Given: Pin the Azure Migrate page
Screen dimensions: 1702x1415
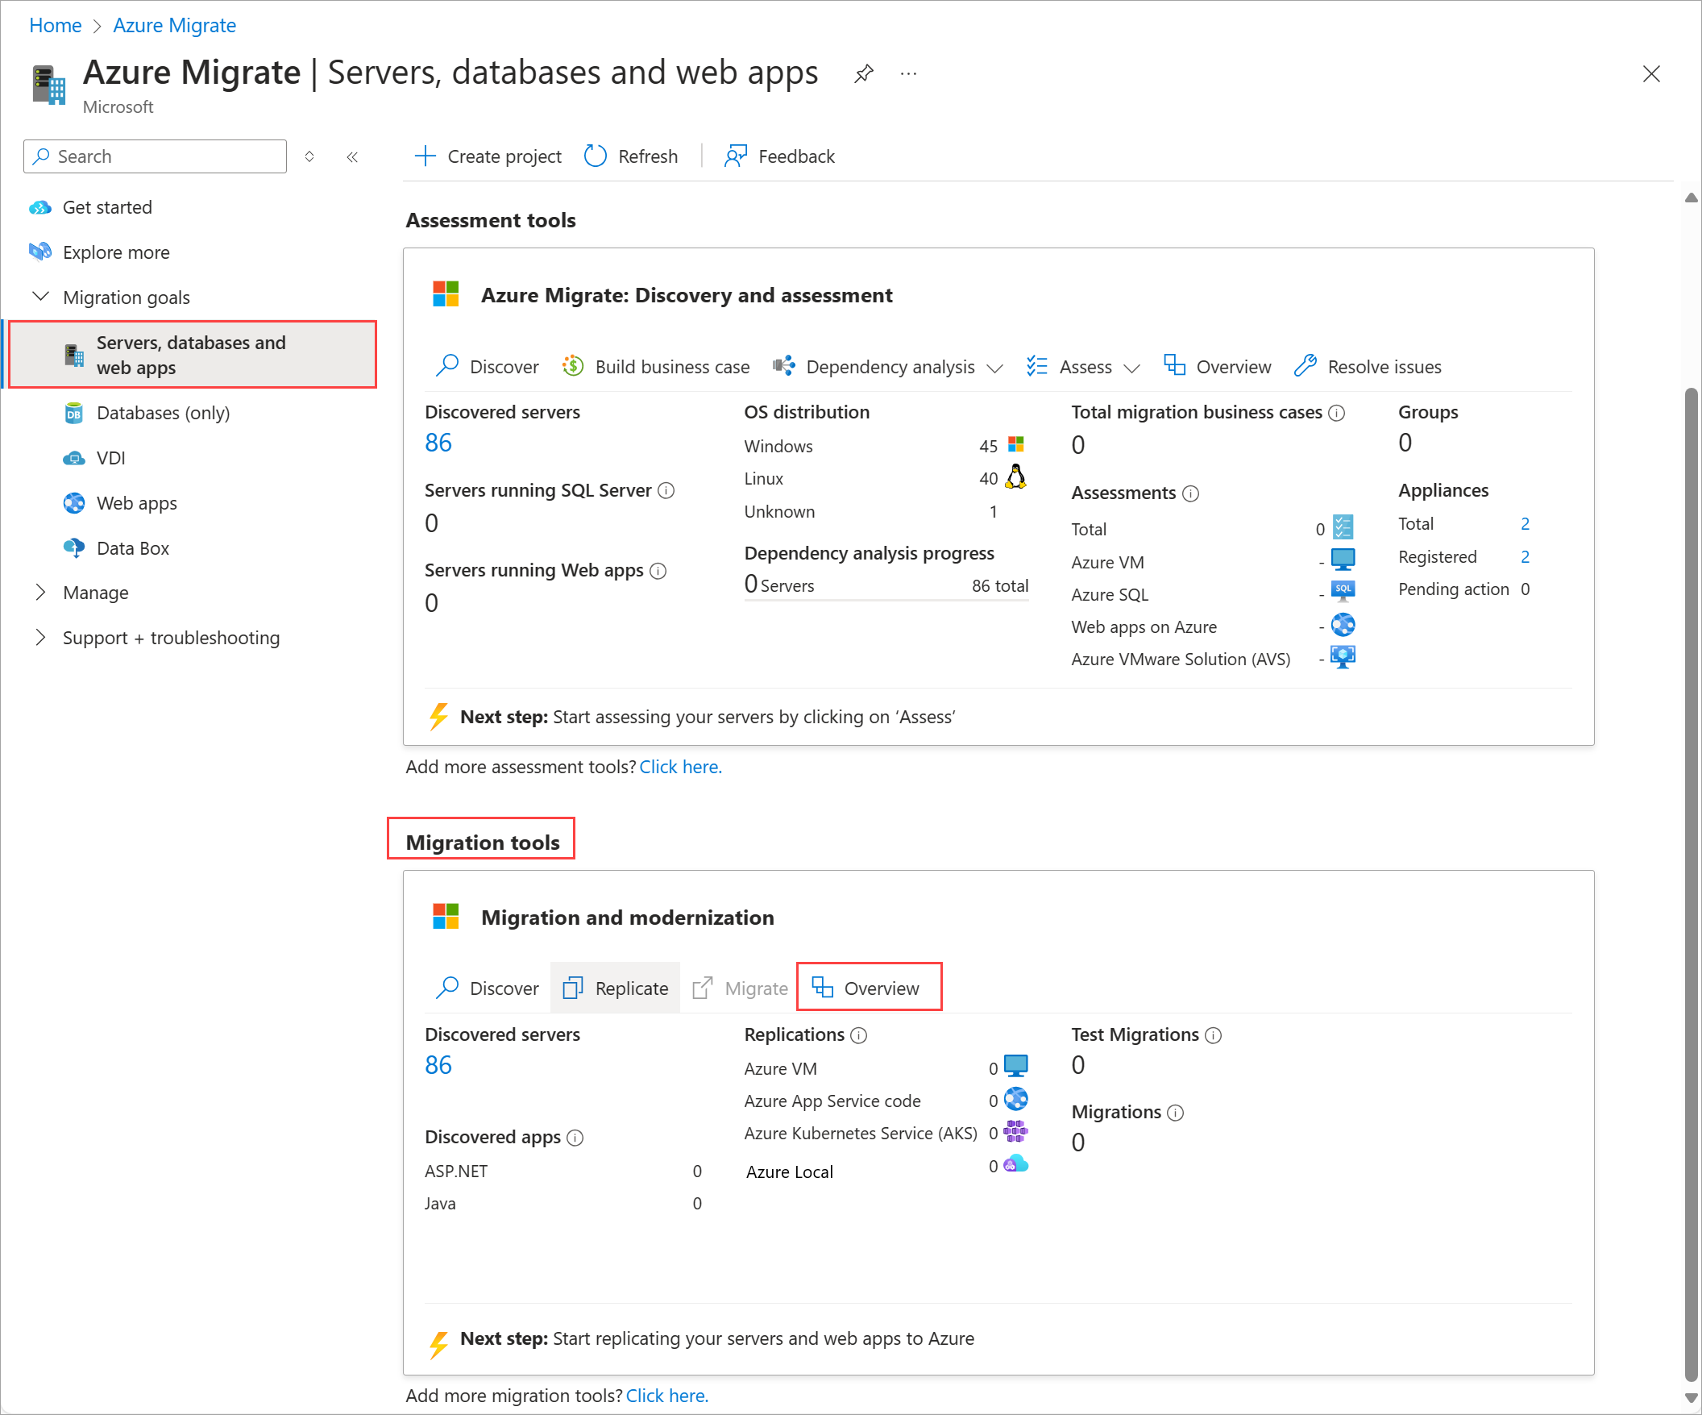Looking at the screenshot, I should 863,73.
